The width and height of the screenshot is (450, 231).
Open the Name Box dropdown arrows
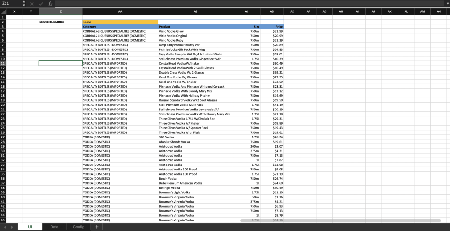click(x=24, y=4)
